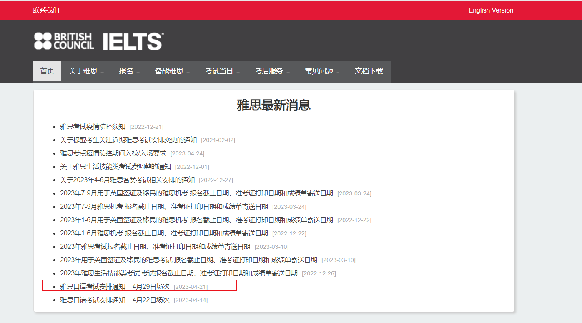Open 关于雅思生活技能类考试费调整的通知
Image resolution: width=582 pixels, height=323 pixels.
(115, 166)
